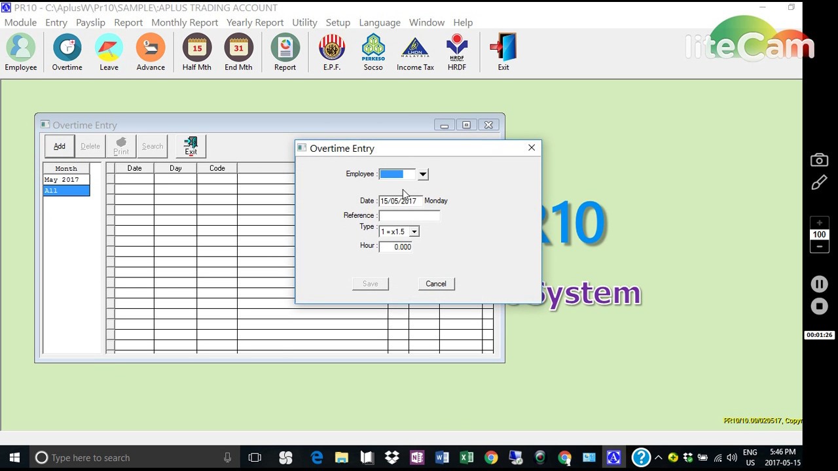Expand the overtime Type dropdown
838x471 pixels.
coord(414,232)
